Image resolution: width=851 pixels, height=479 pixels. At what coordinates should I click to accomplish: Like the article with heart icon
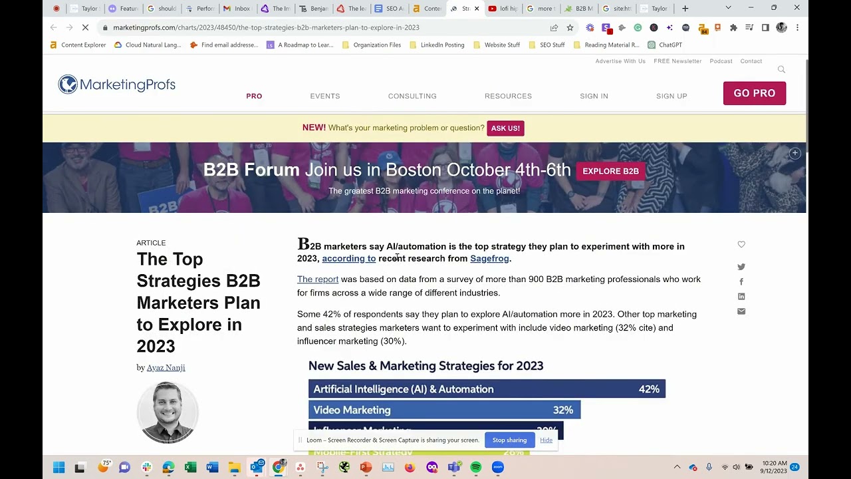741,245
